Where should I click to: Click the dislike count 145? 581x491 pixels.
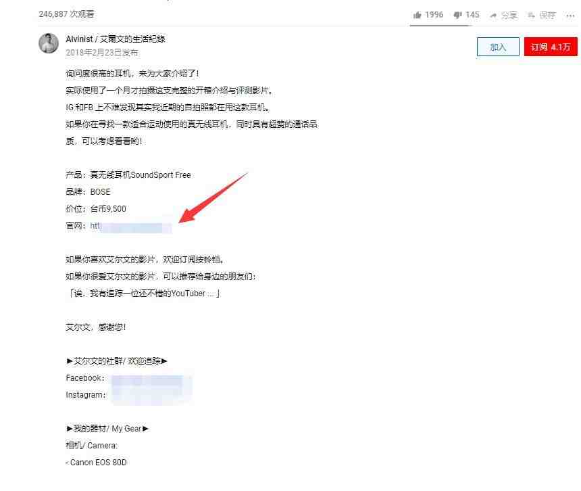pyautogui.click(x=472, y=15)
